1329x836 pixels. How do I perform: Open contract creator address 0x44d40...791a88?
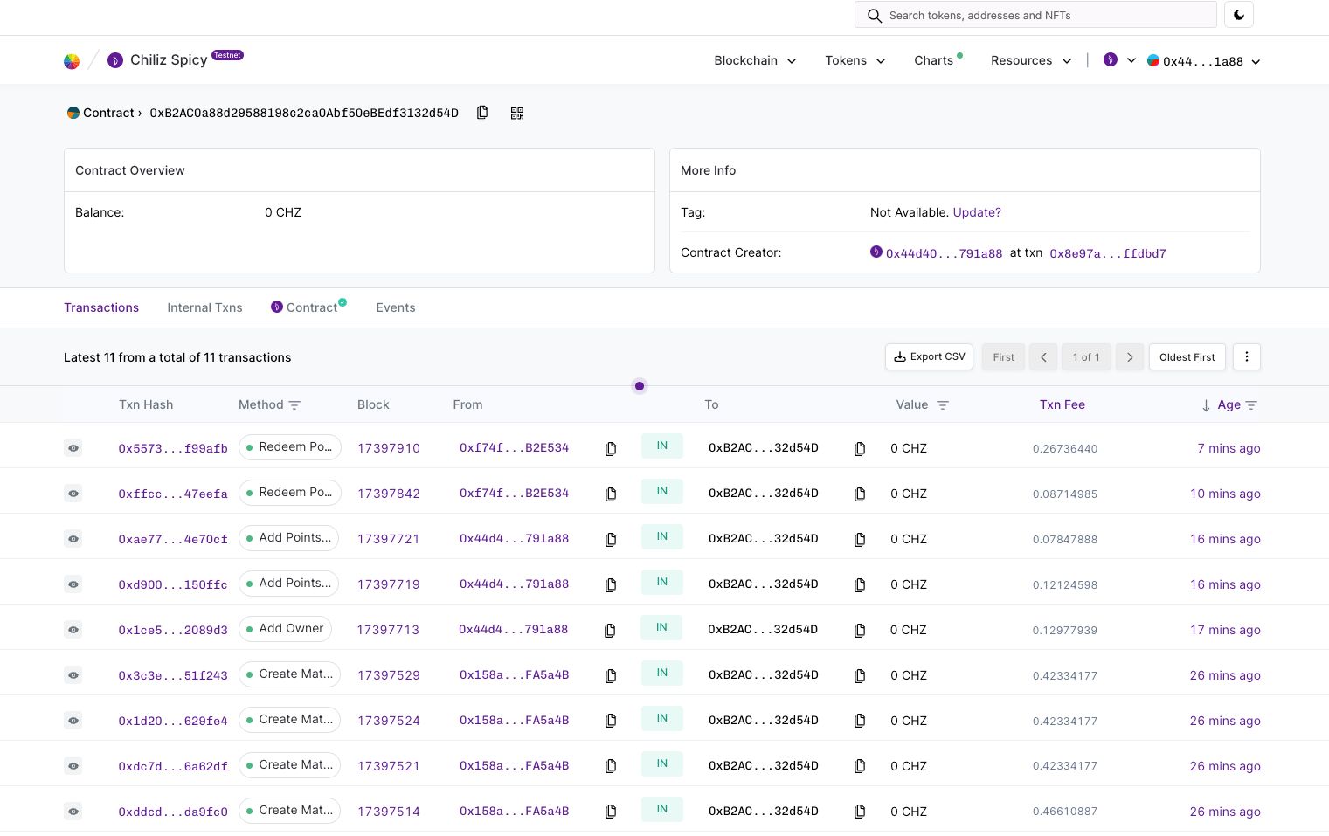click(x=944, y=253)
